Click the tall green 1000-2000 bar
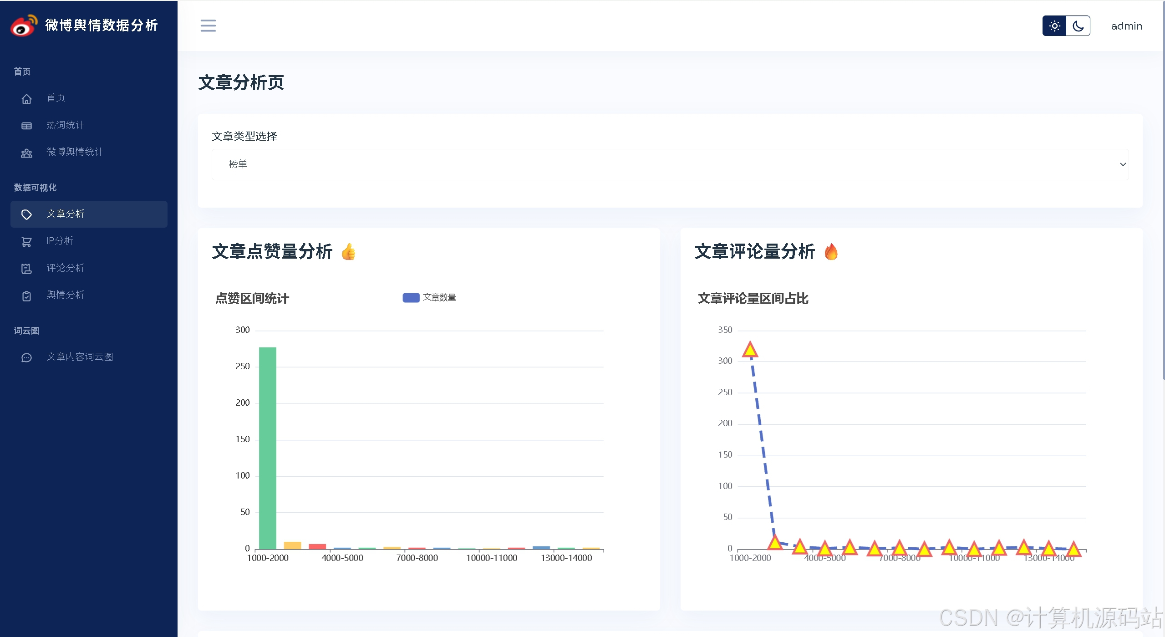The height and width of the screenshot is (637, 1165). point(267,448)
